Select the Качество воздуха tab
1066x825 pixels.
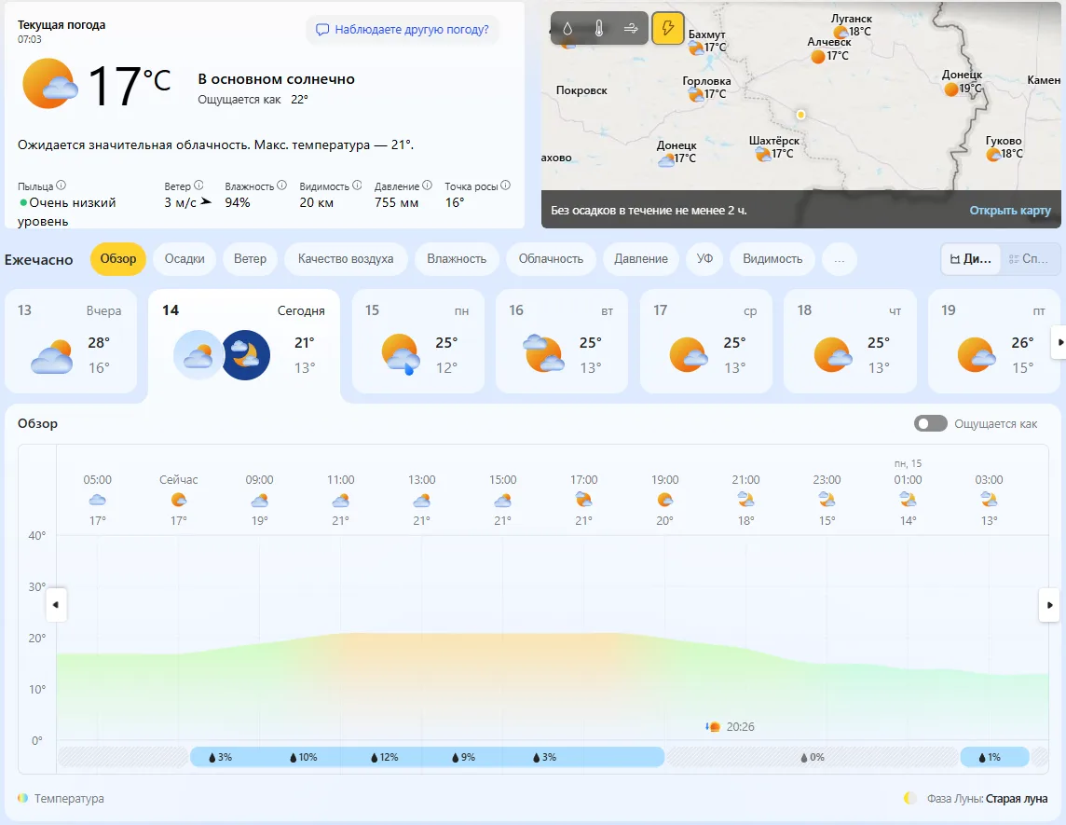[346, 259]
